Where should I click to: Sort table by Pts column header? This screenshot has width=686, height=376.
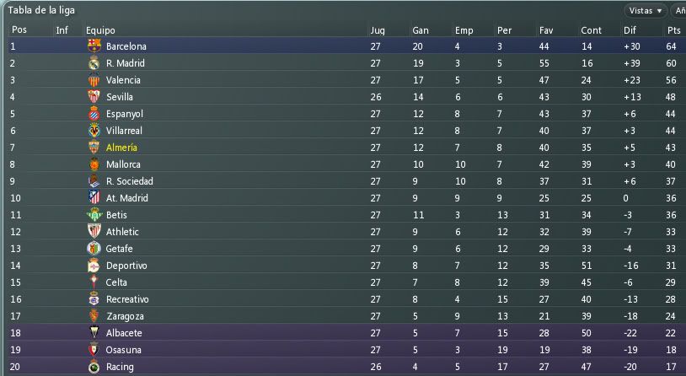(x=673, y=30)
